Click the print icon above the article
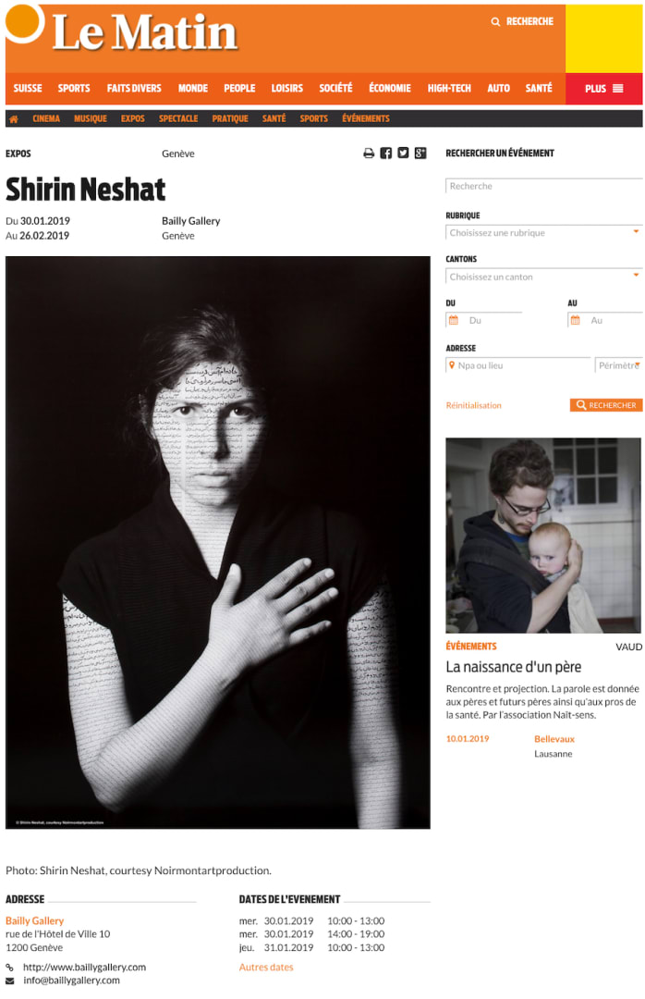 369,153
